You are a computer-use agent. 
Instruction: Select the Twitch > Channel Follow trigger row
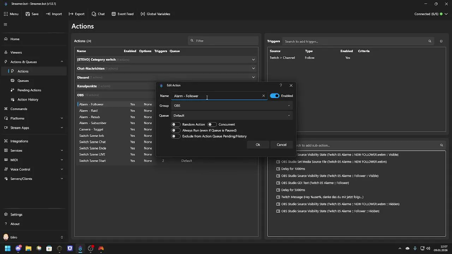[356, 58]
